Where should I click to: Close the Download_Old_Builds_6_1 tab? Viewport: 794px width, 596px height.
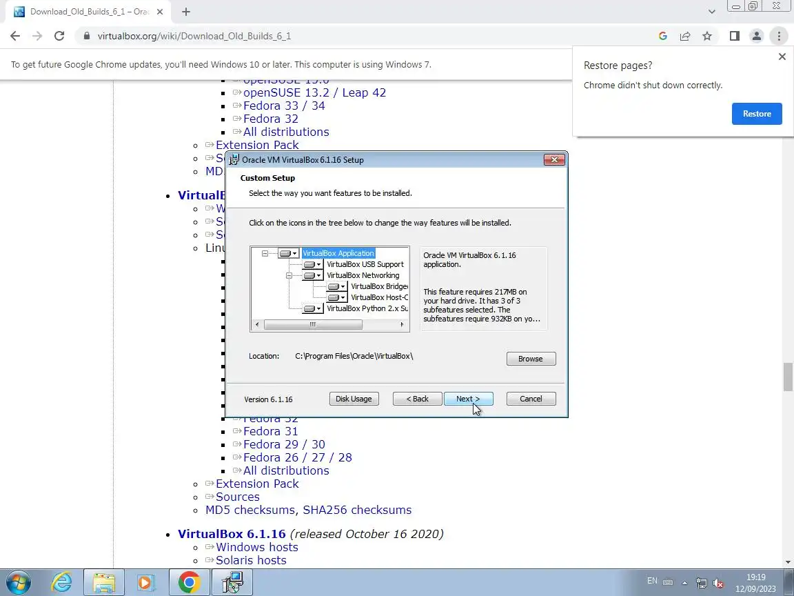159,12
